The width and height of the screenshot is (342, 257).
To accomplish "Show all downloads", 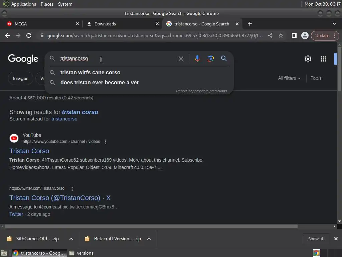I will point(316,239).
